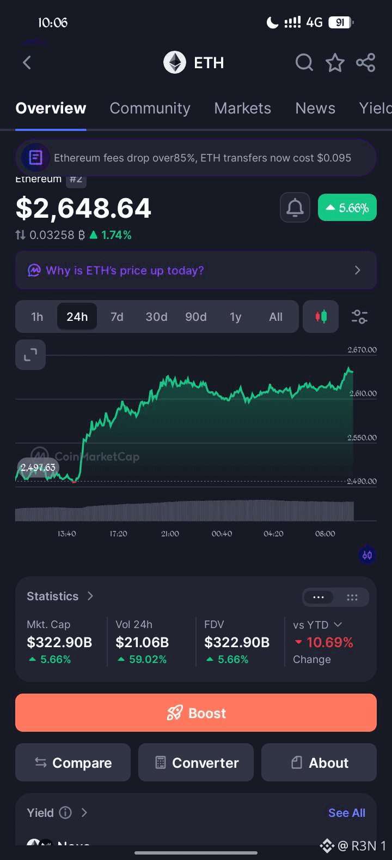Open the Converter button
Viewport: 392px width, 860px height.
click(x=196, y=762)
